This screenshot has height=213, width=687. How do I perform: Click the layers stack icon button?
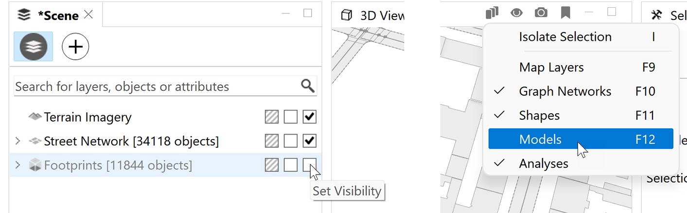pyautogui.click(x=34, y=47)
